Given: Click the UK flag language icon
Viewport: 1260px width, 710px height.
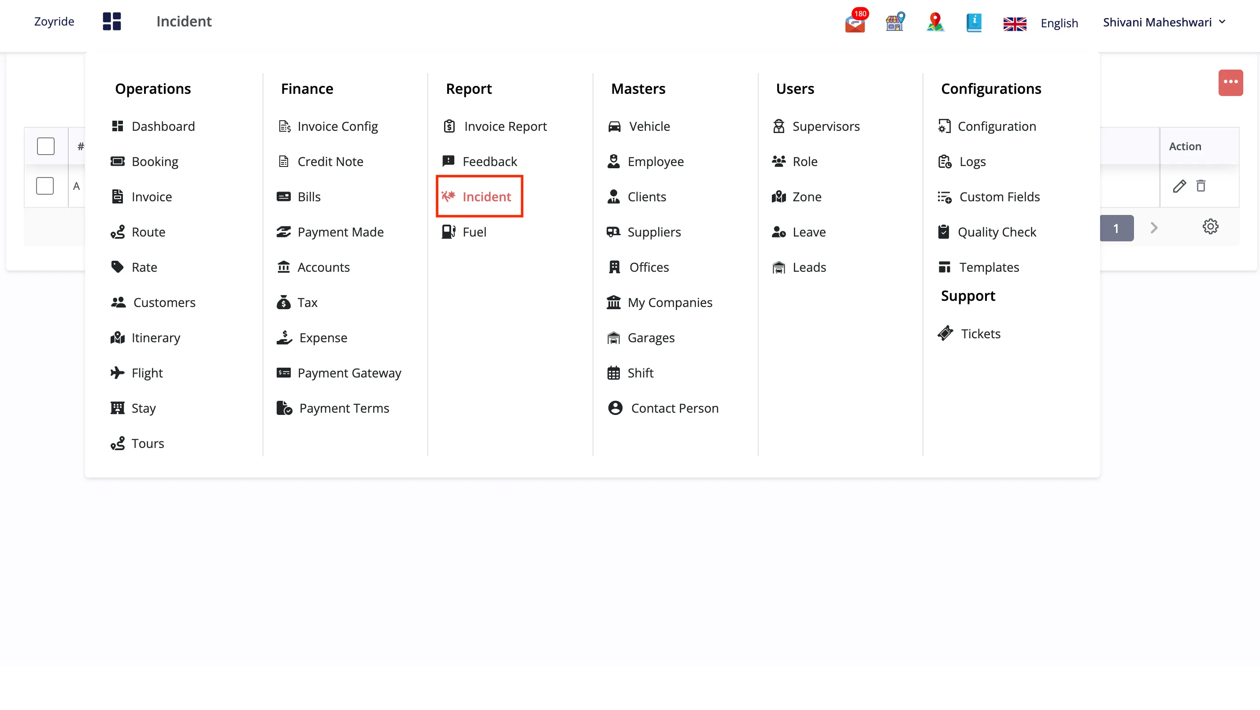Looking at the screenshot, I should click(1015, 23).
